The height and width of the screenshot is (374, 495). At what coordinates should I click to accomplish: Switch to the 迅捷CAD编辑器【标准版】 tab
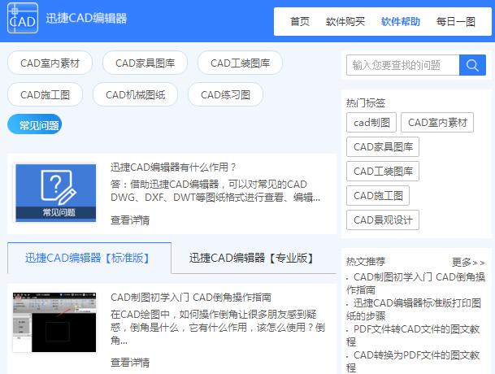coord(89,258)
